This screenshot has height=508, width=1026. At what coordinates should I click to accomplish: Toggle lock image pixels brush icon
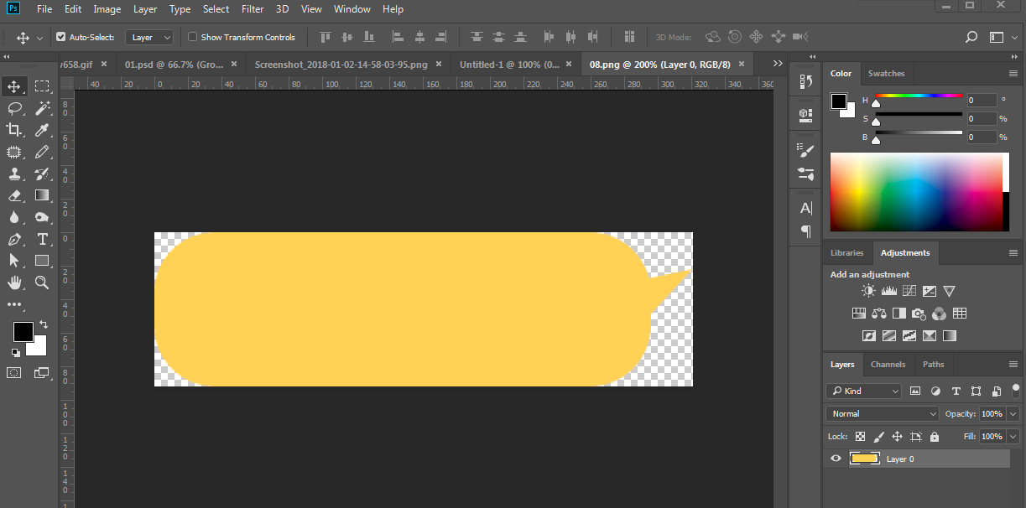(x=878, y=437)
